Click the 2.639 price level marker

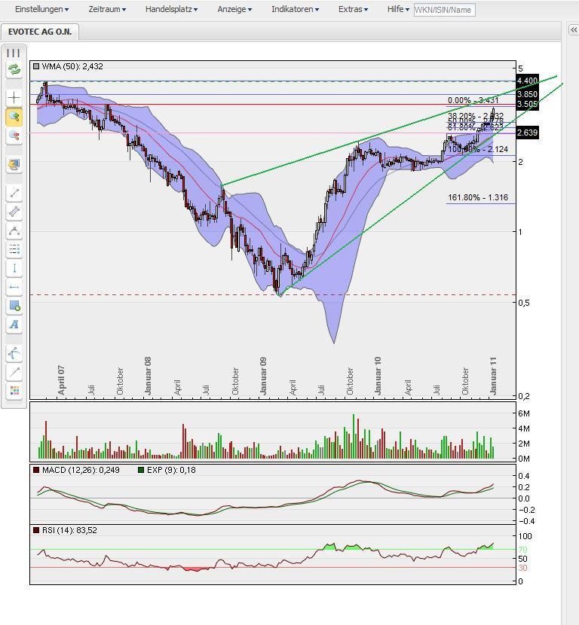527,133
